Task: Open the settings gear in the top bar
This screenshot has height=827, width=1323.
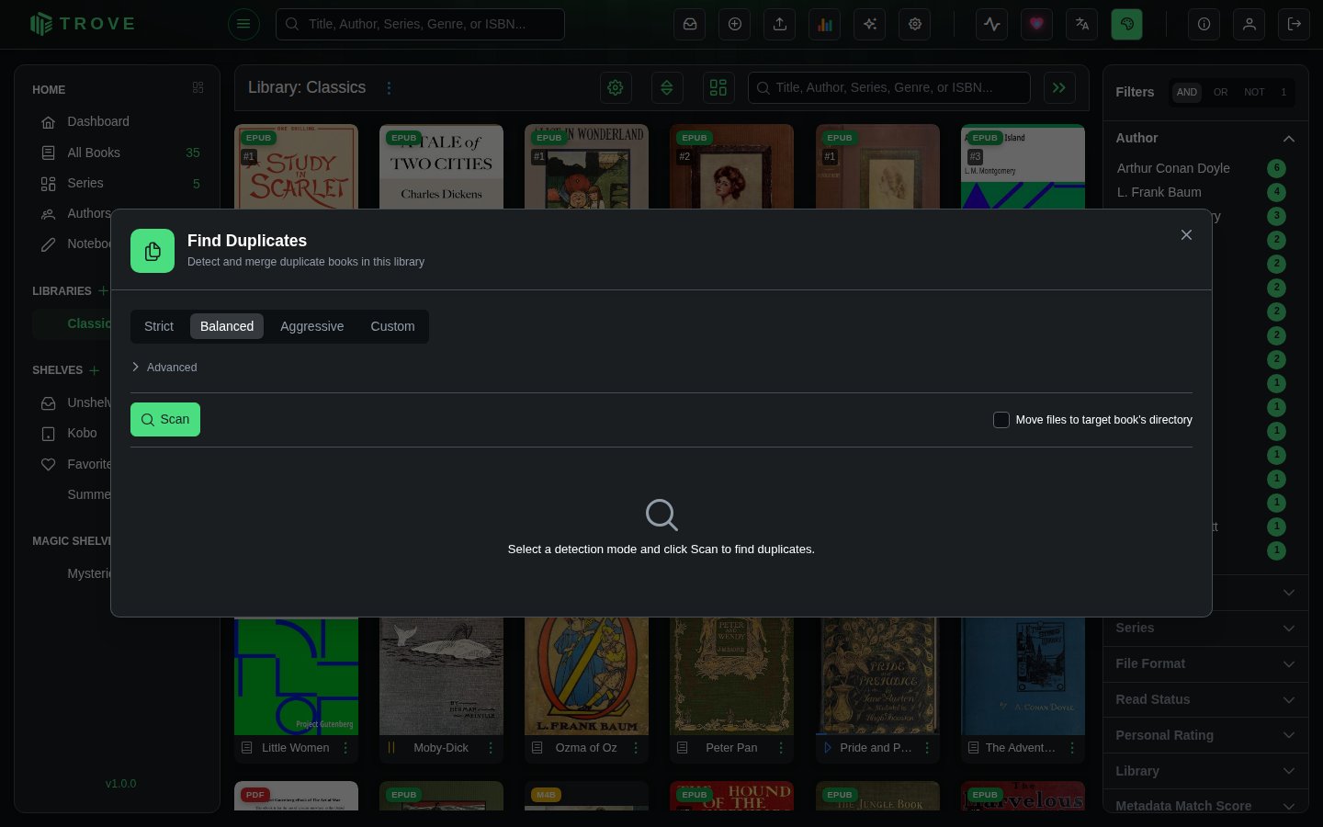Action: click(915, 24)
